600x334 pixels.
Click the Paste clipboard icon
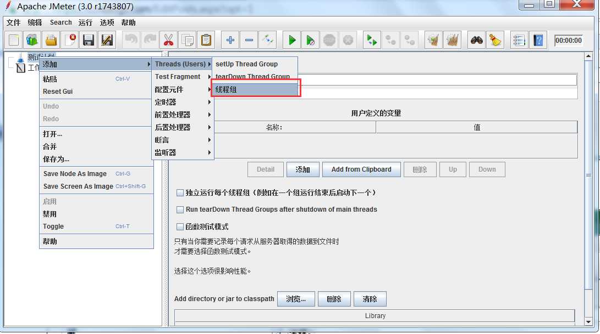[x=206, y=40]
